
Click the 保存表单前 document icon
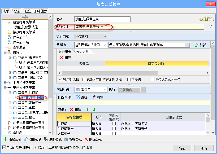tap(10, 37)
